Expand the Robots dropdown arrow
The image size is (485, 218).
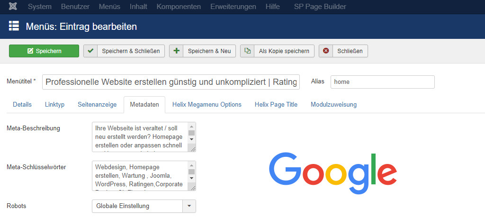[189, 206]
